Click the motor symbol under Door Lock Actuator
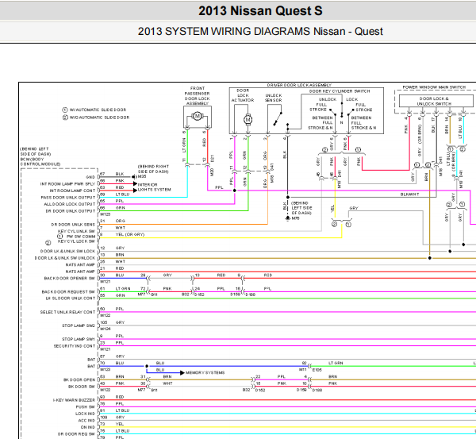 click(x=248, y=120)
